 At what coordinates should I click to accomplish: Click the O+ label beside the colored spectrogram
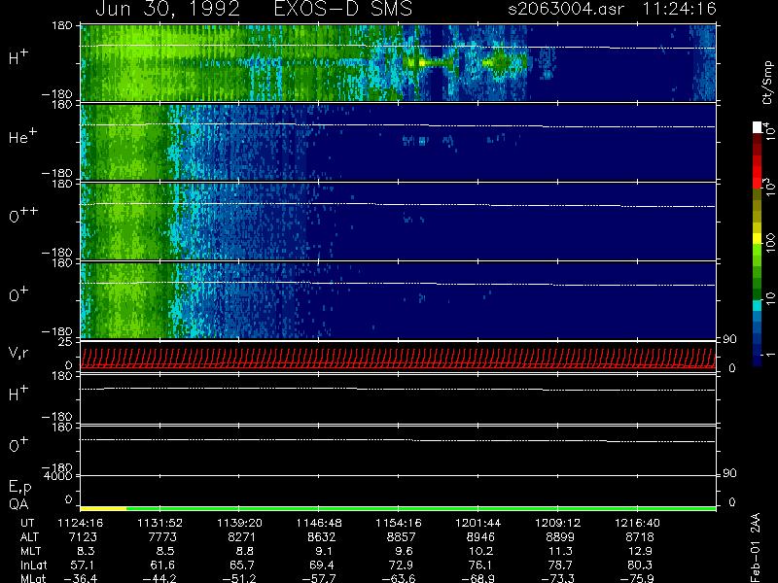tap(18, 294)
